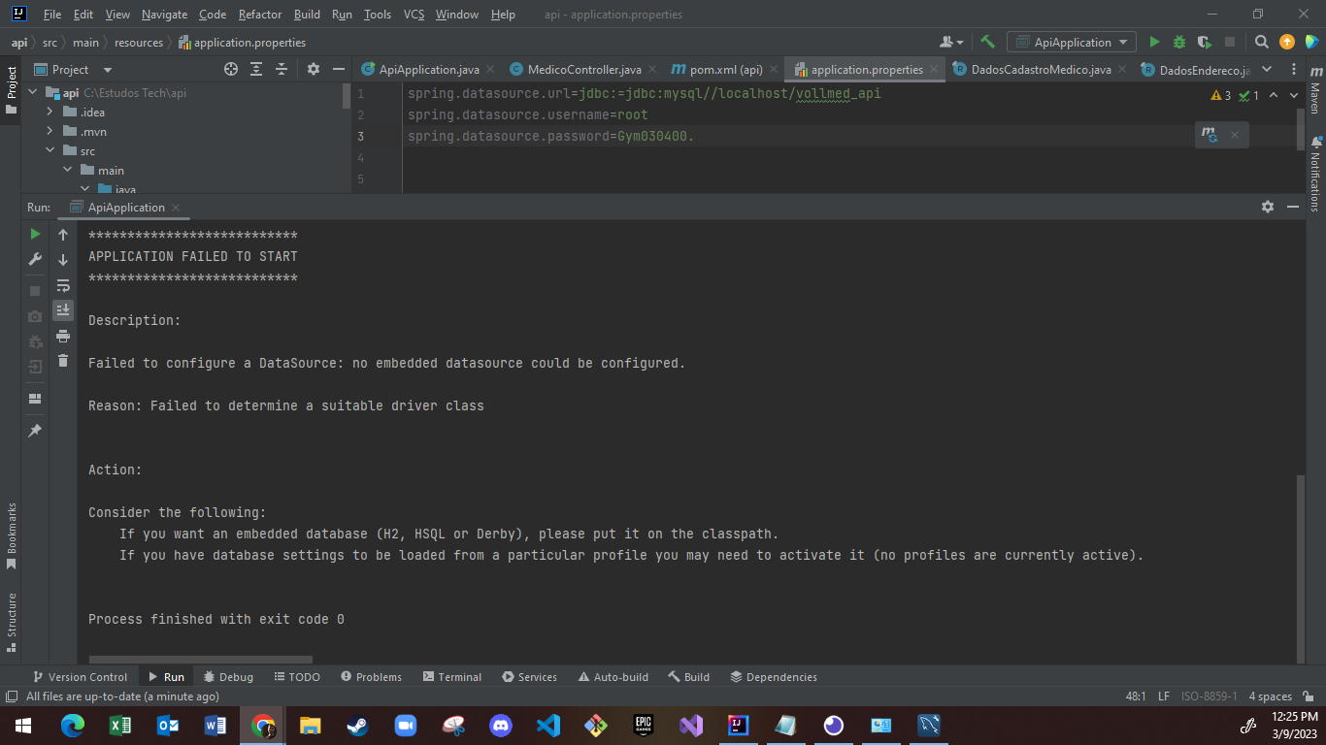Click the resources breadcrumb
Screen dimensions: 1326x745
pos(139,42)
